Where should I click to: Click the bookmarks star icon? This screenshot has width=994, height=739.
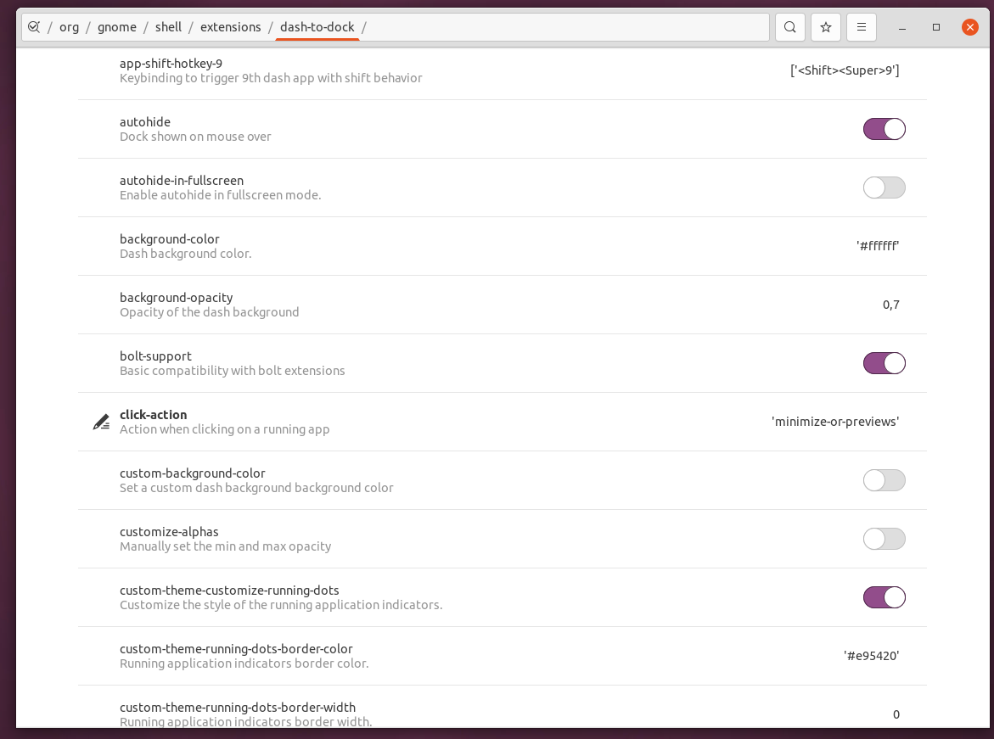coord(825,27)
